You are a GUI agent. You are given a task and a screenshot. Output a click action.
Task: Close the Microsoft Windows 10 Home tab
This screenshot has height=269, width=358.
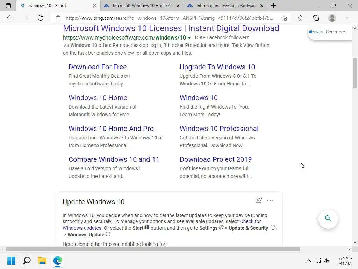coord(178,6)
